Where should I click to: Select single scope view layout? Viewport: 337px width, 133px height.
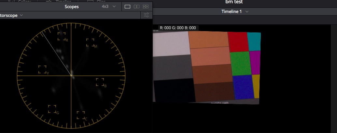click(x=127, y=6)
